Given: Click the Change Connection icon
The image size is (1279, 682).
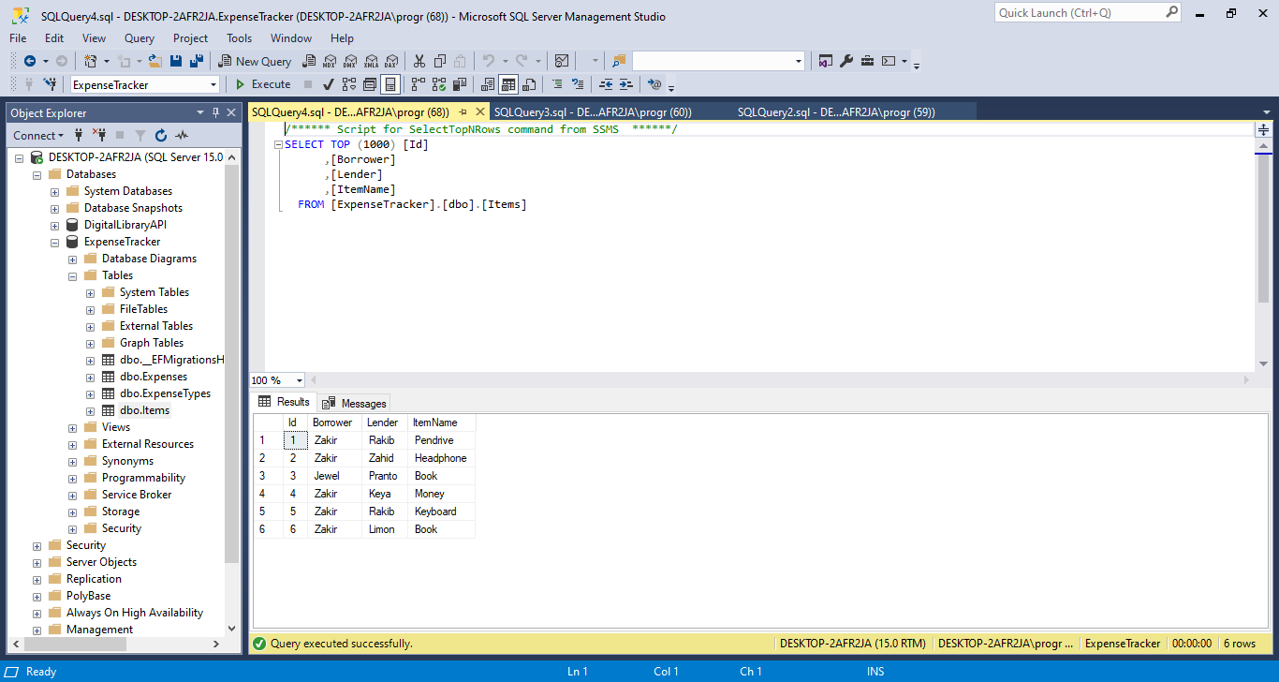Looking at the screenshot, I should (x=50, y=84).
